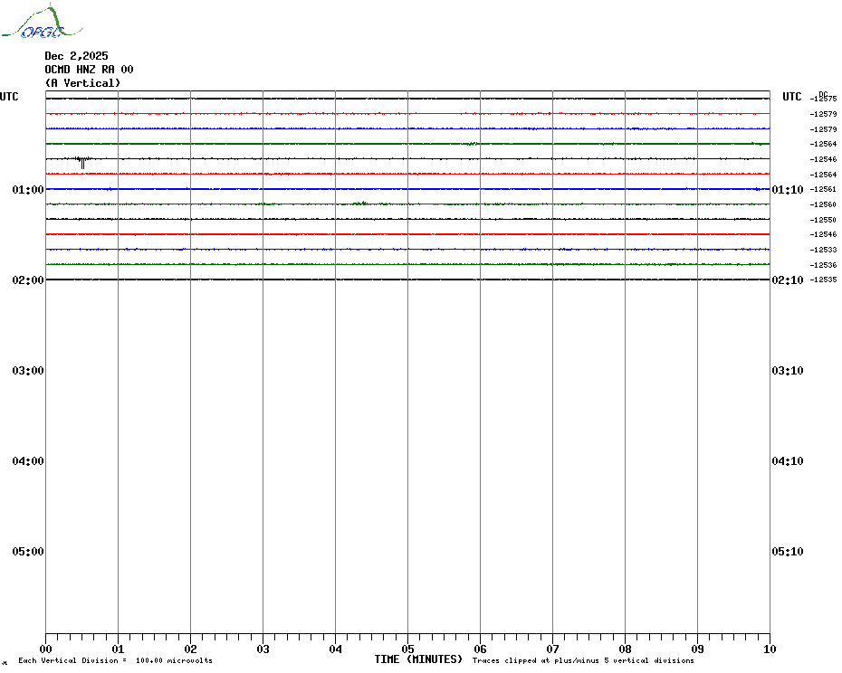Screen dimensions: 842x673
Task: Click the 05 minute mark on the bottom axis
Action: [407, 649]
